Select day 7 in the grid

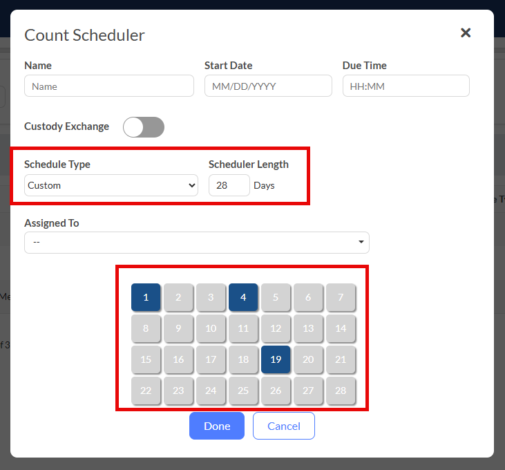(341, 297)
